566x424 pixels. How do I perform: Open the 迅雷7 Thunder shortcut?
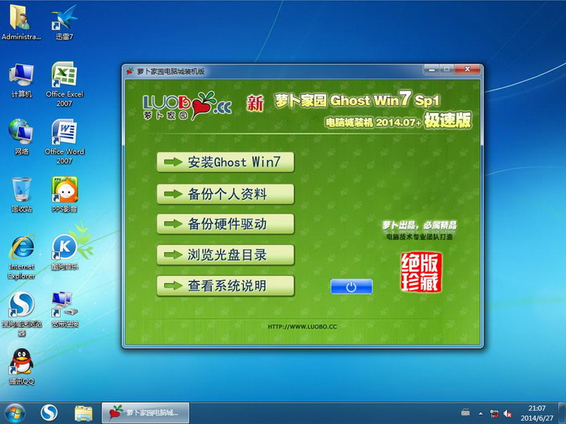pos(64,22)
